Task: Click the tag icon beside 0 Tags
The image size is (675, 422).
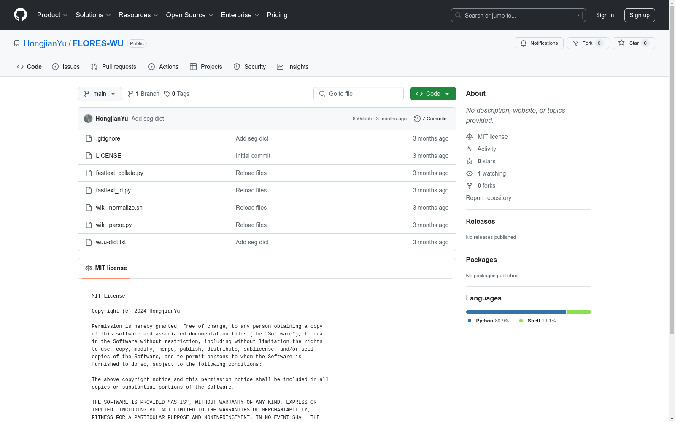Action: pos(167,94)
